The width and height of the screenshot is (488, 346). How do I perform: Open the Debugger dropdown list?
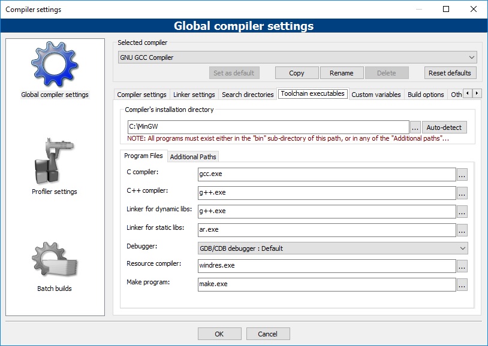(330, 247)
